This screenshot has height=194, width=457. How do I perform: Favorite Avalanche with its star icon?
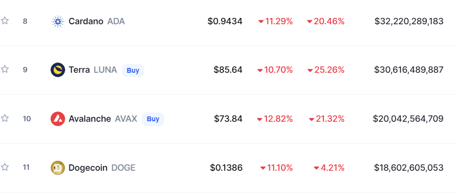(x=4, y=118)
